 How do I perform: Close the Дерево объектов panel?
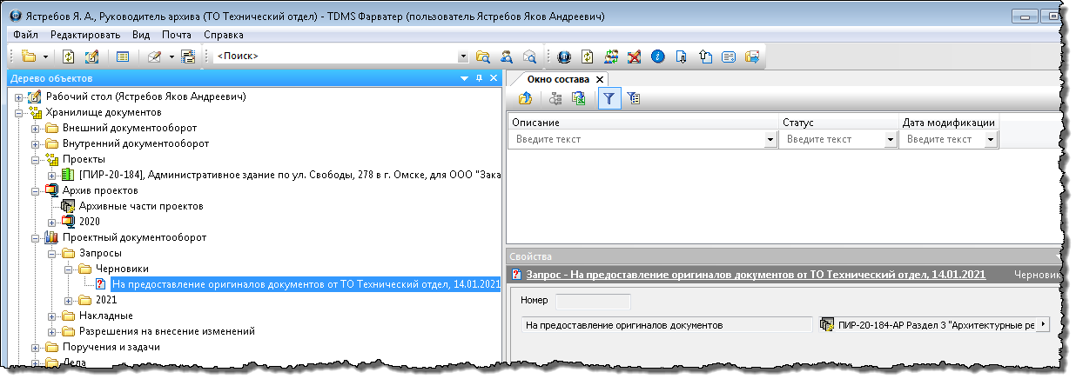493,78
